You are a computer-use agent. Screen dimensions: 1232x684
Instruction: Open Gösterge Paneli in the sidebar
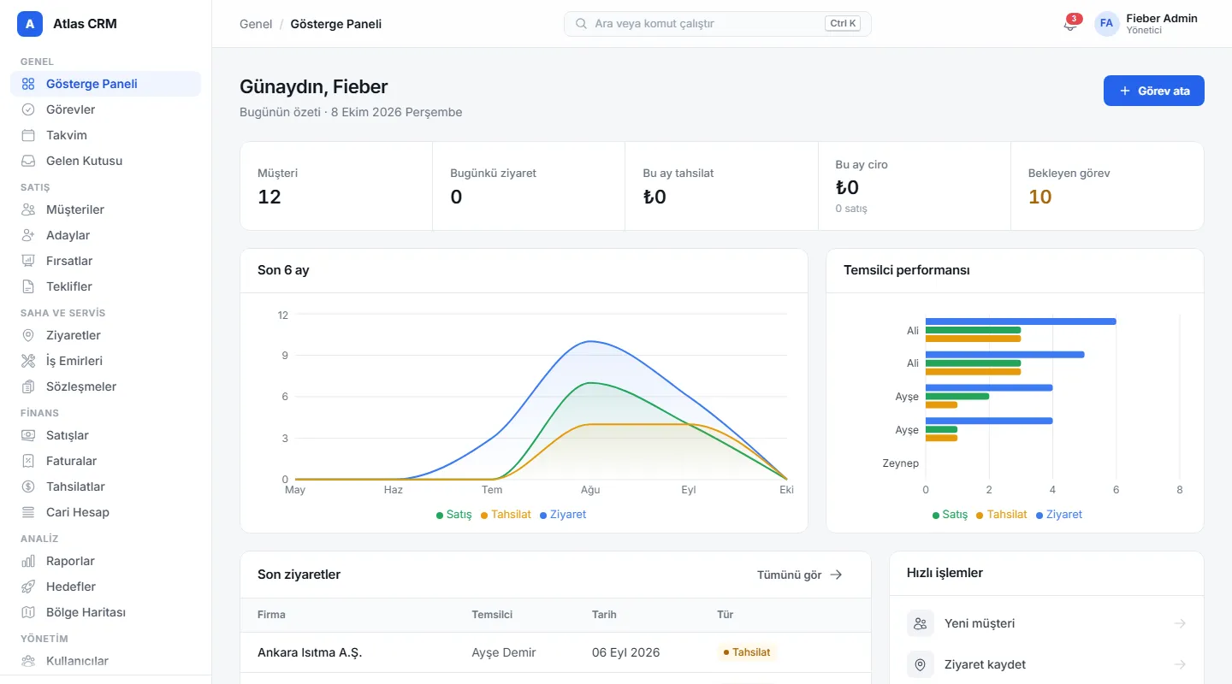[105, 84]
